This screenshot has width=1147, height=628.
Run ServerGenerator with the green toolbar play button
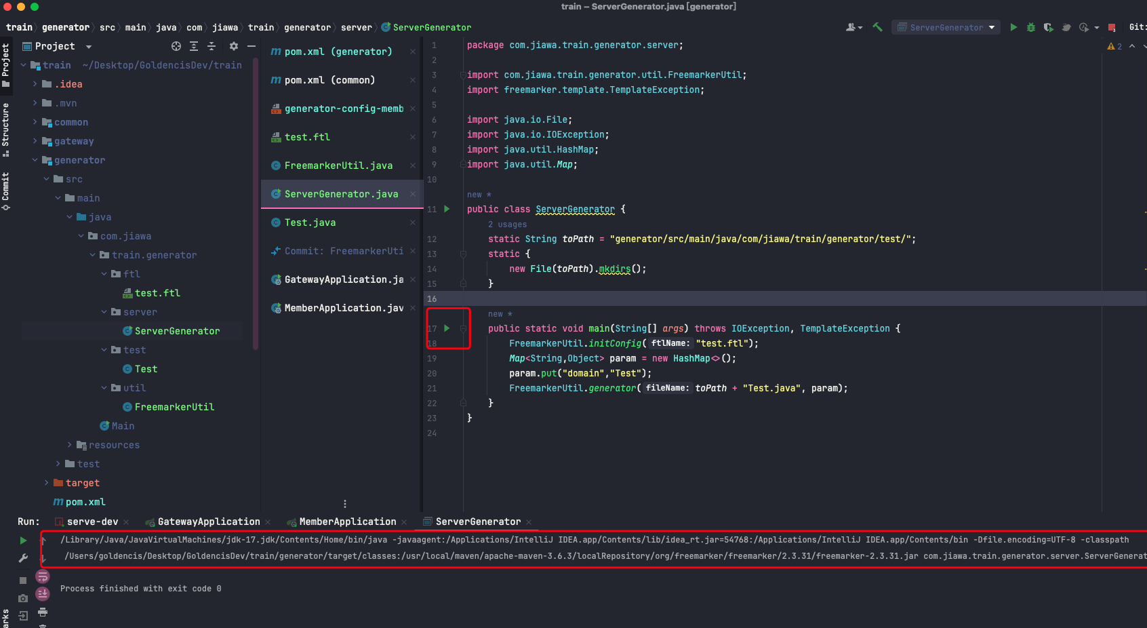point(1013,27)
